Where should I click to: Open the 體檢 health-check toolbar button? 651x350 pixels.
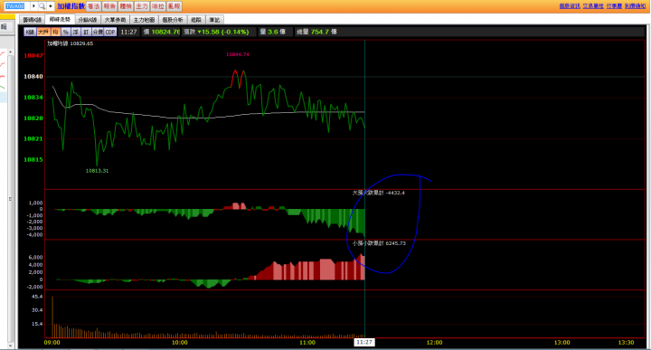tap(126, 6)
